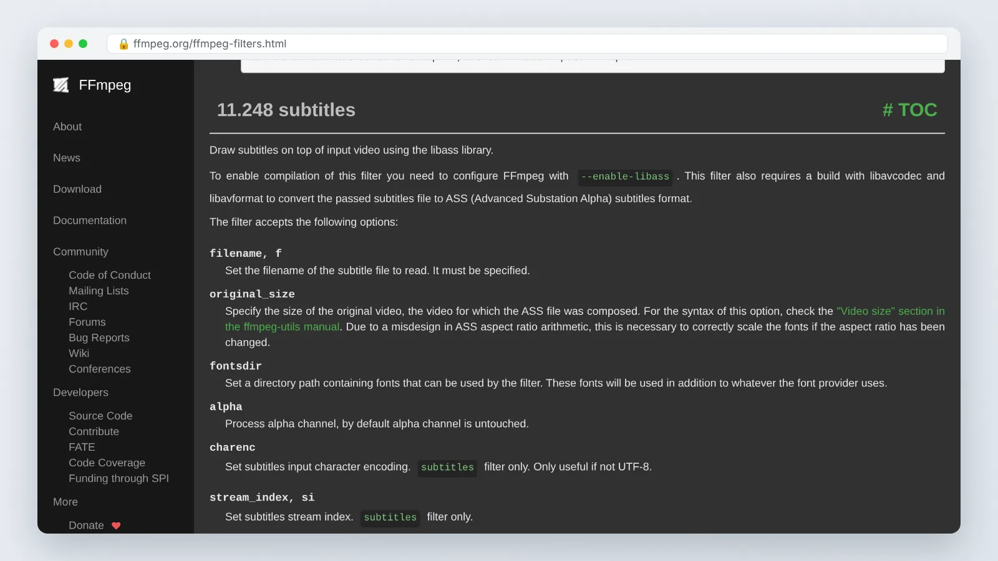Select More in the sidebar

pyautogui.click(x=65, y=502)
